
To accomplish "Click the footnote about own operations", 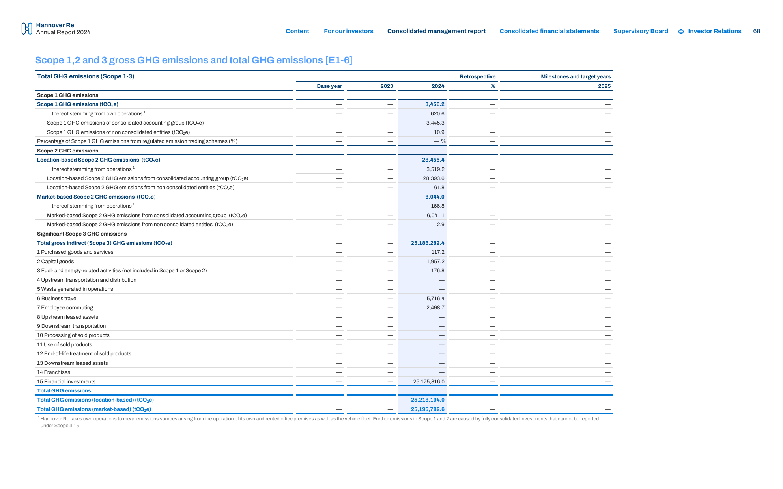I will (318, 422).
